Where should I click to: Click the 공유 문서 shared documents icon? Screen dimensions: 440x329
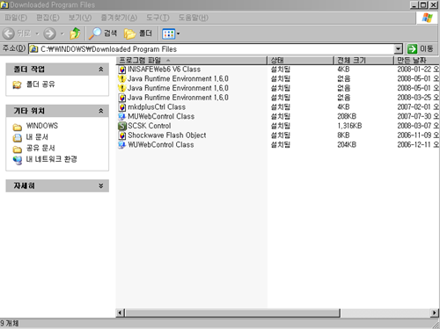[x=18, y=149]
